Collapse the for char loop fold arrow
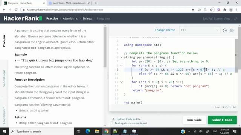This screenshot has height=135, width=241. (121, 66)
